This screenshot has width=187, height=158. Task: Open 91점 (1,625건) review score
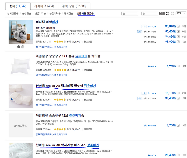74,99
